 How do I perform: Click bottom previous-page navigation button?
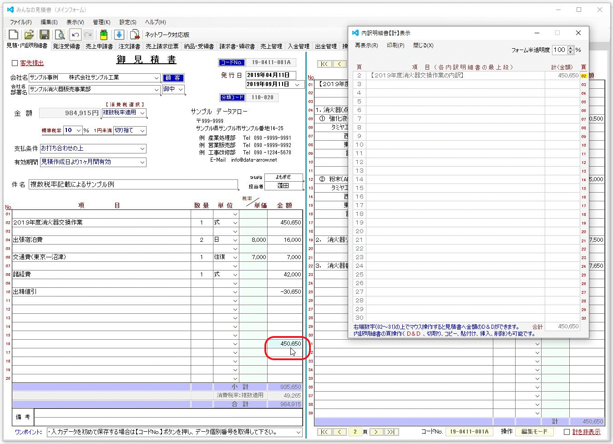coord(339,432)
